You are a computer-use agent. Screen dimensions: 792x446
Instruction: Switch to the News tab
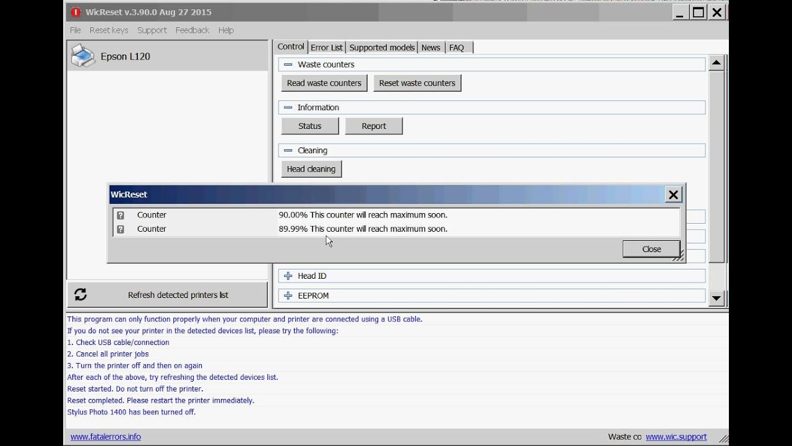[x=431, y=48]
